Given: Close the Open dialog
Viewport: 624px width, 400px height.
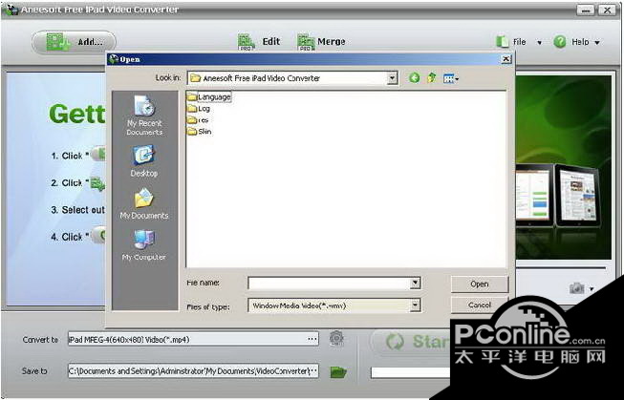Looking at the screenshot, I should coord(506,59).
